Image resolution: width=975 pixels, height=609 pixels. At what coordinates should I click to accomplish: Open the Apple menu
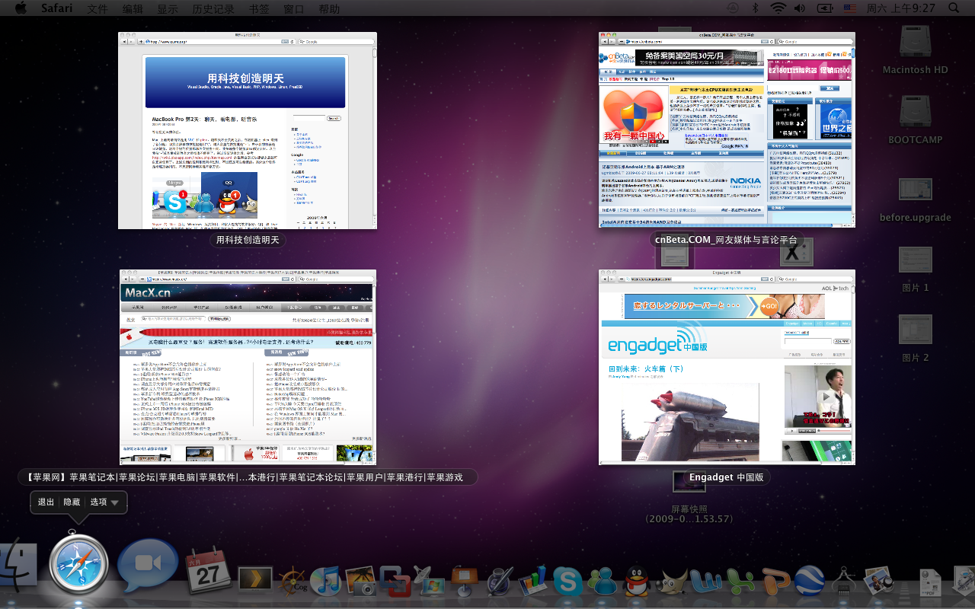[21, 8]
